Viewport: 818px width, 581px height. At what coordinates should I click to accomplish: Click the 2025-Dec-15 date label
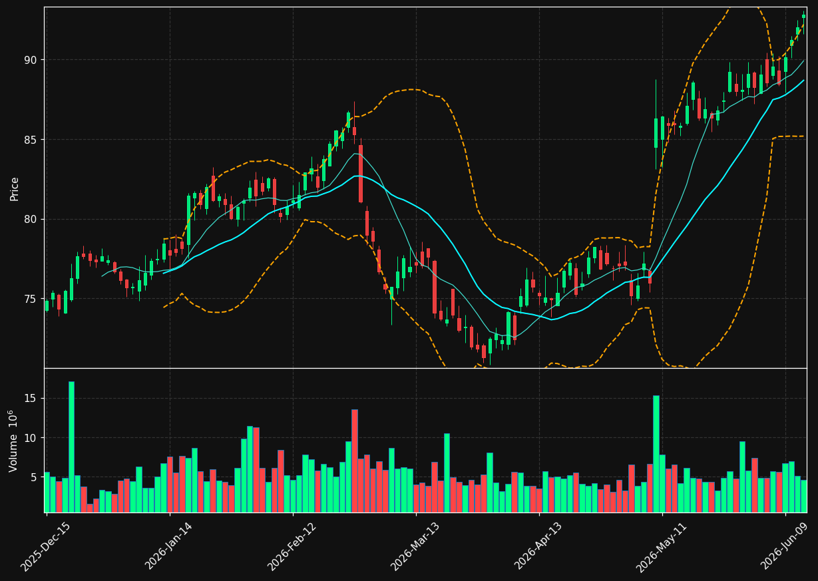pyautogui.click(x=46, y=547)
